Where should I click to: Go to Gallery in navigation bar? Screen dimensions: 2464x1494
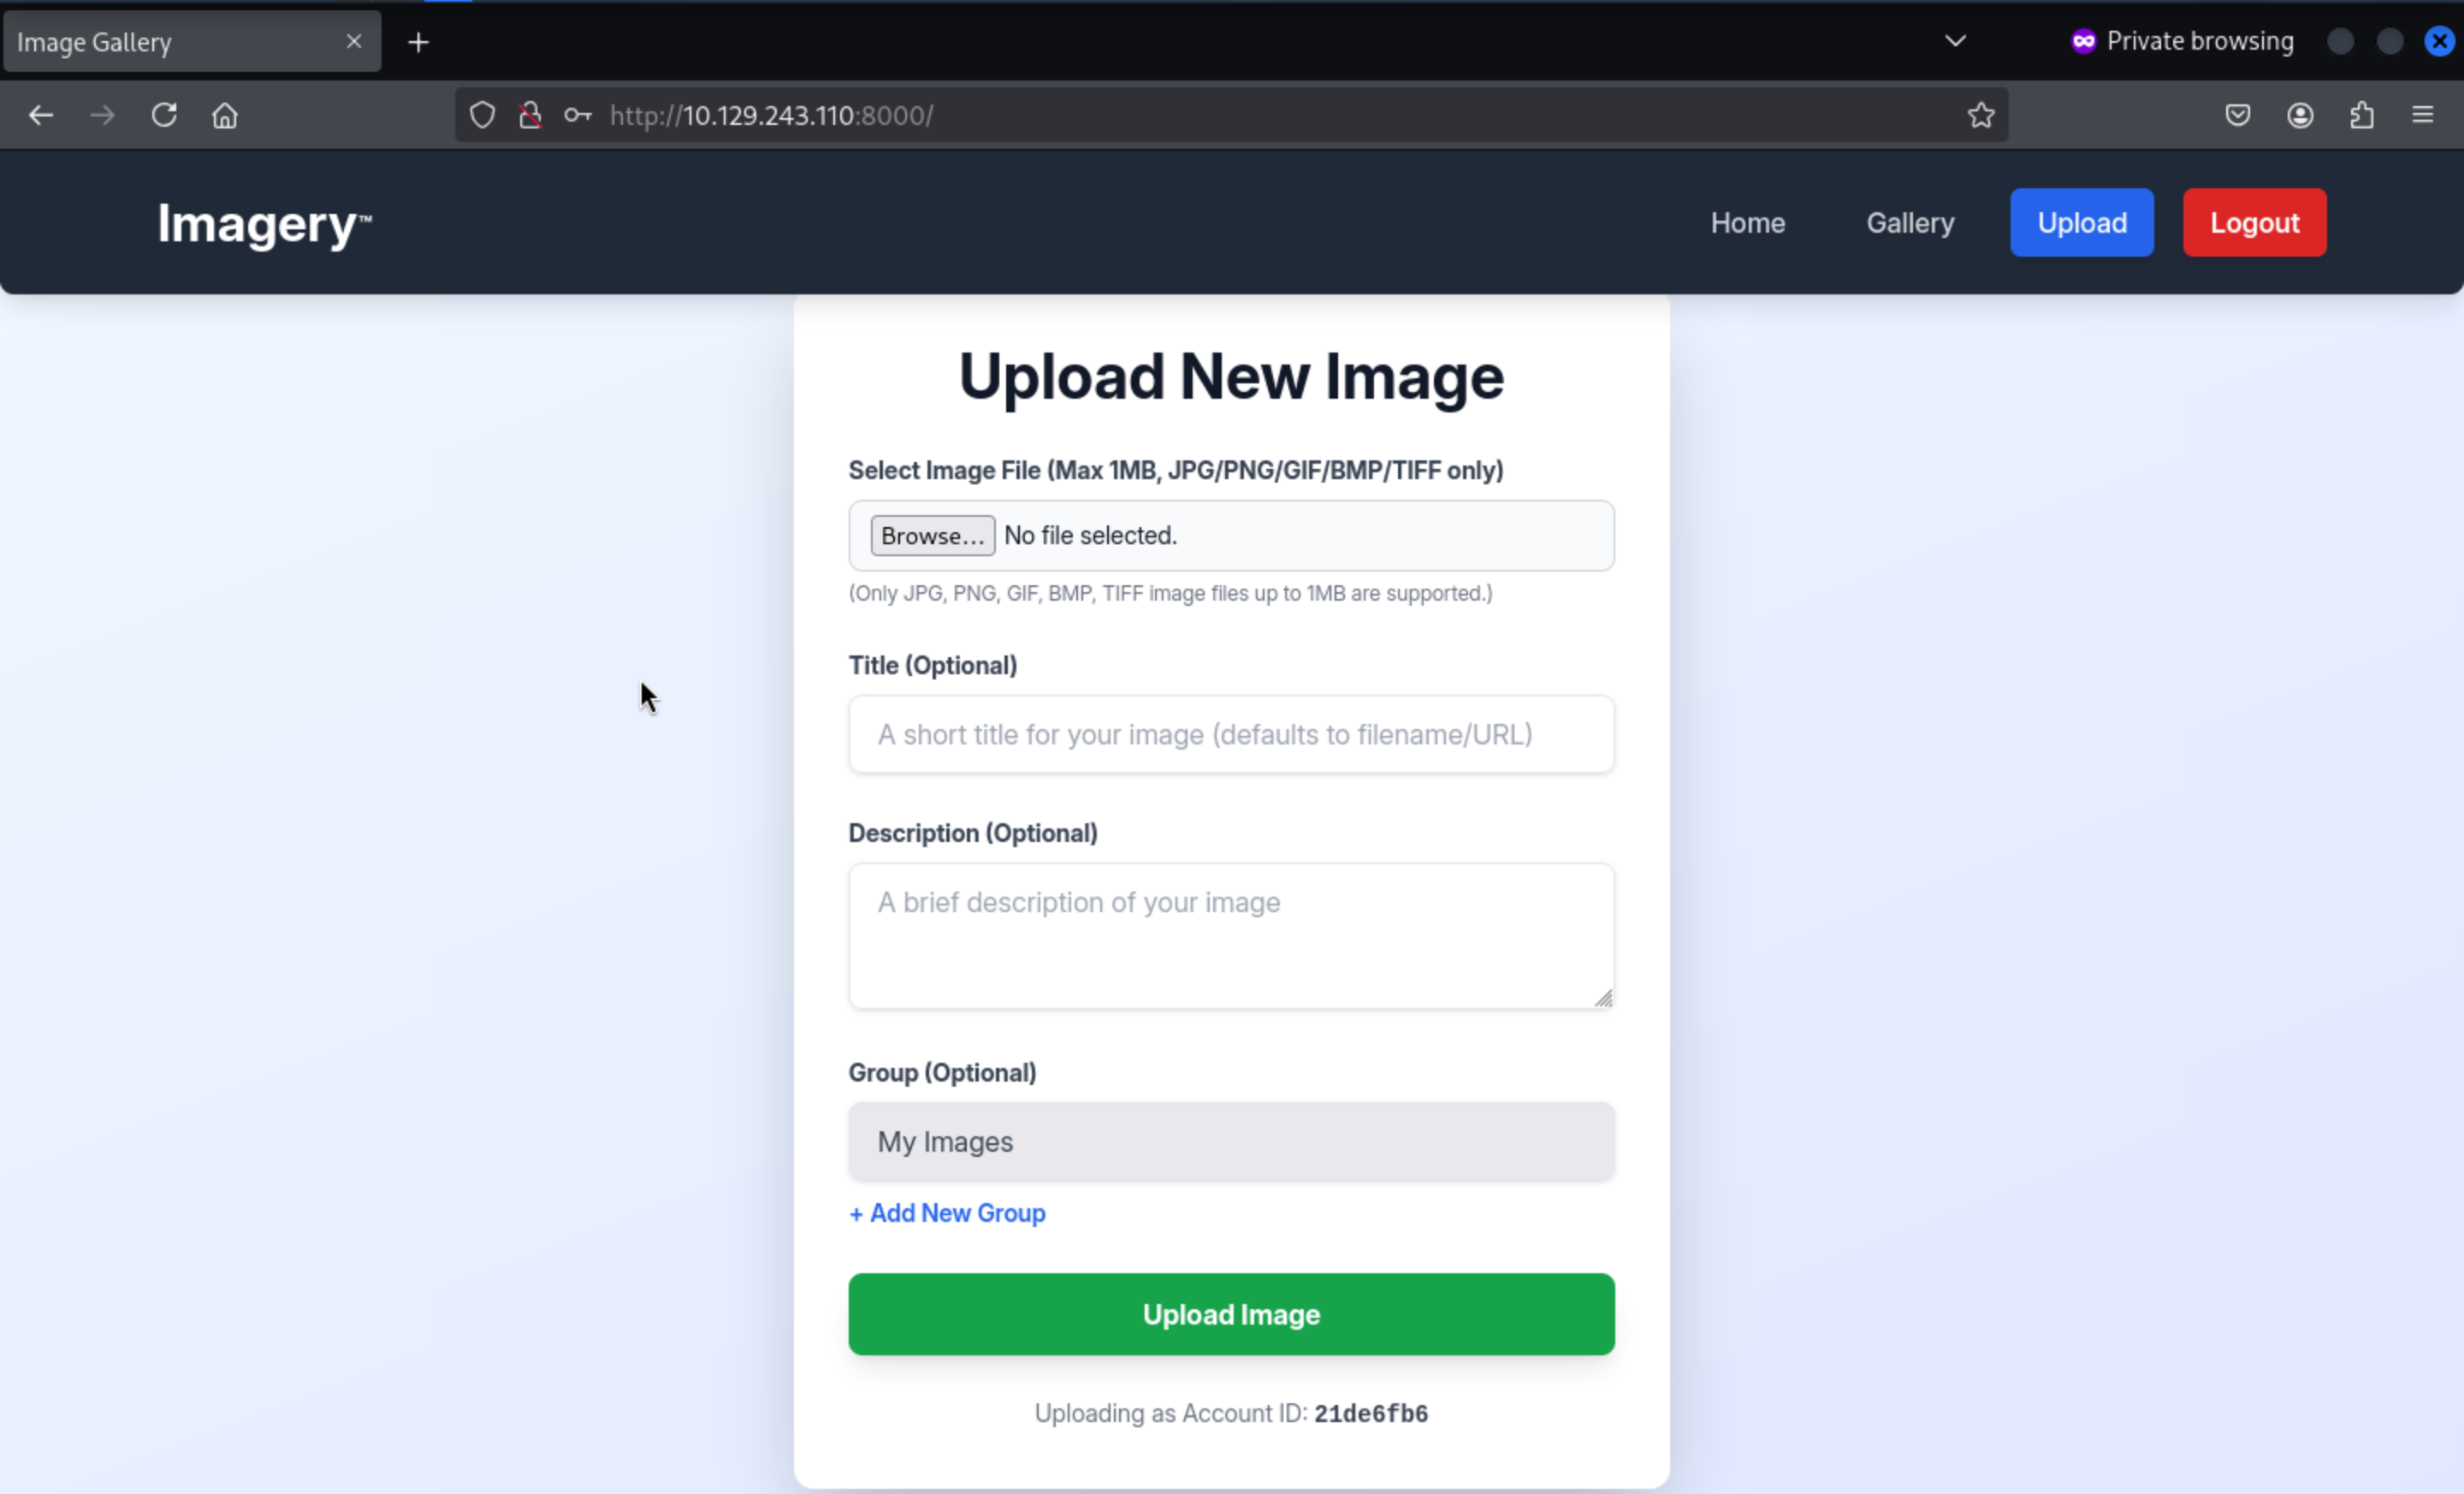pos(1910,222)
